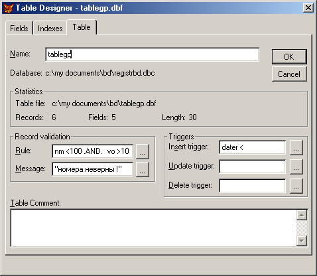Viewport: 317px width, 276px height.
Task: Click the Name input field containing tablegp
Action: 152,54
